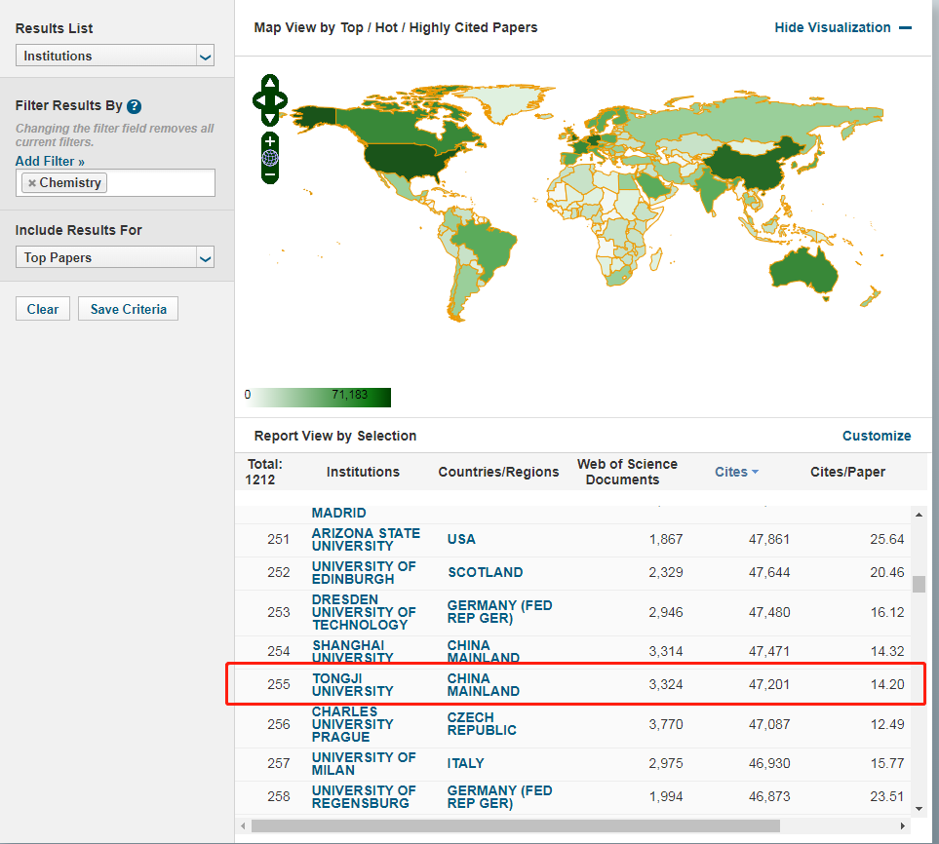The width and height of the screenshot is (939, 844).
Task: Remove the Chemistry filter tag
Action: click(32, 183)
